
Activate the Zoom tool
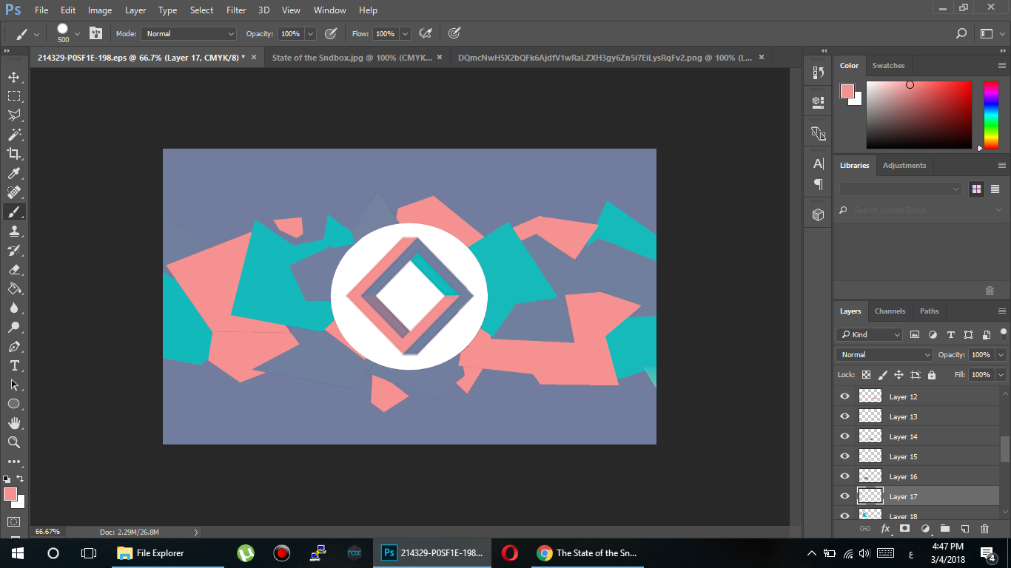[15, 442]
